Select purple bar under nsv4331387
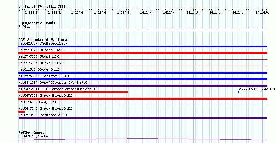 [143, 86]
